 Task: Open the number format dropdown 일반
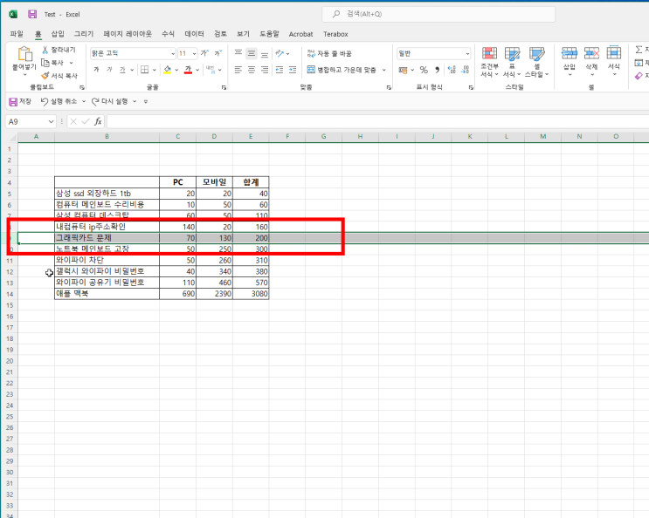pyautogui.click(x=467, y=54)
